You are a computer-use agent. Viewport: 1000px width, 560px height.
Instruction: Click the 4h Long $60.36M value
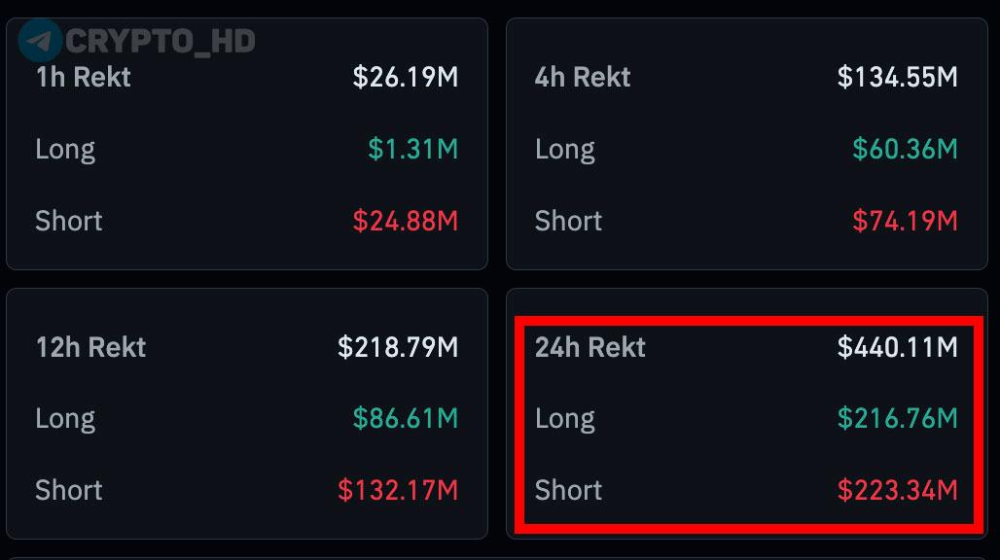[905, 149]
